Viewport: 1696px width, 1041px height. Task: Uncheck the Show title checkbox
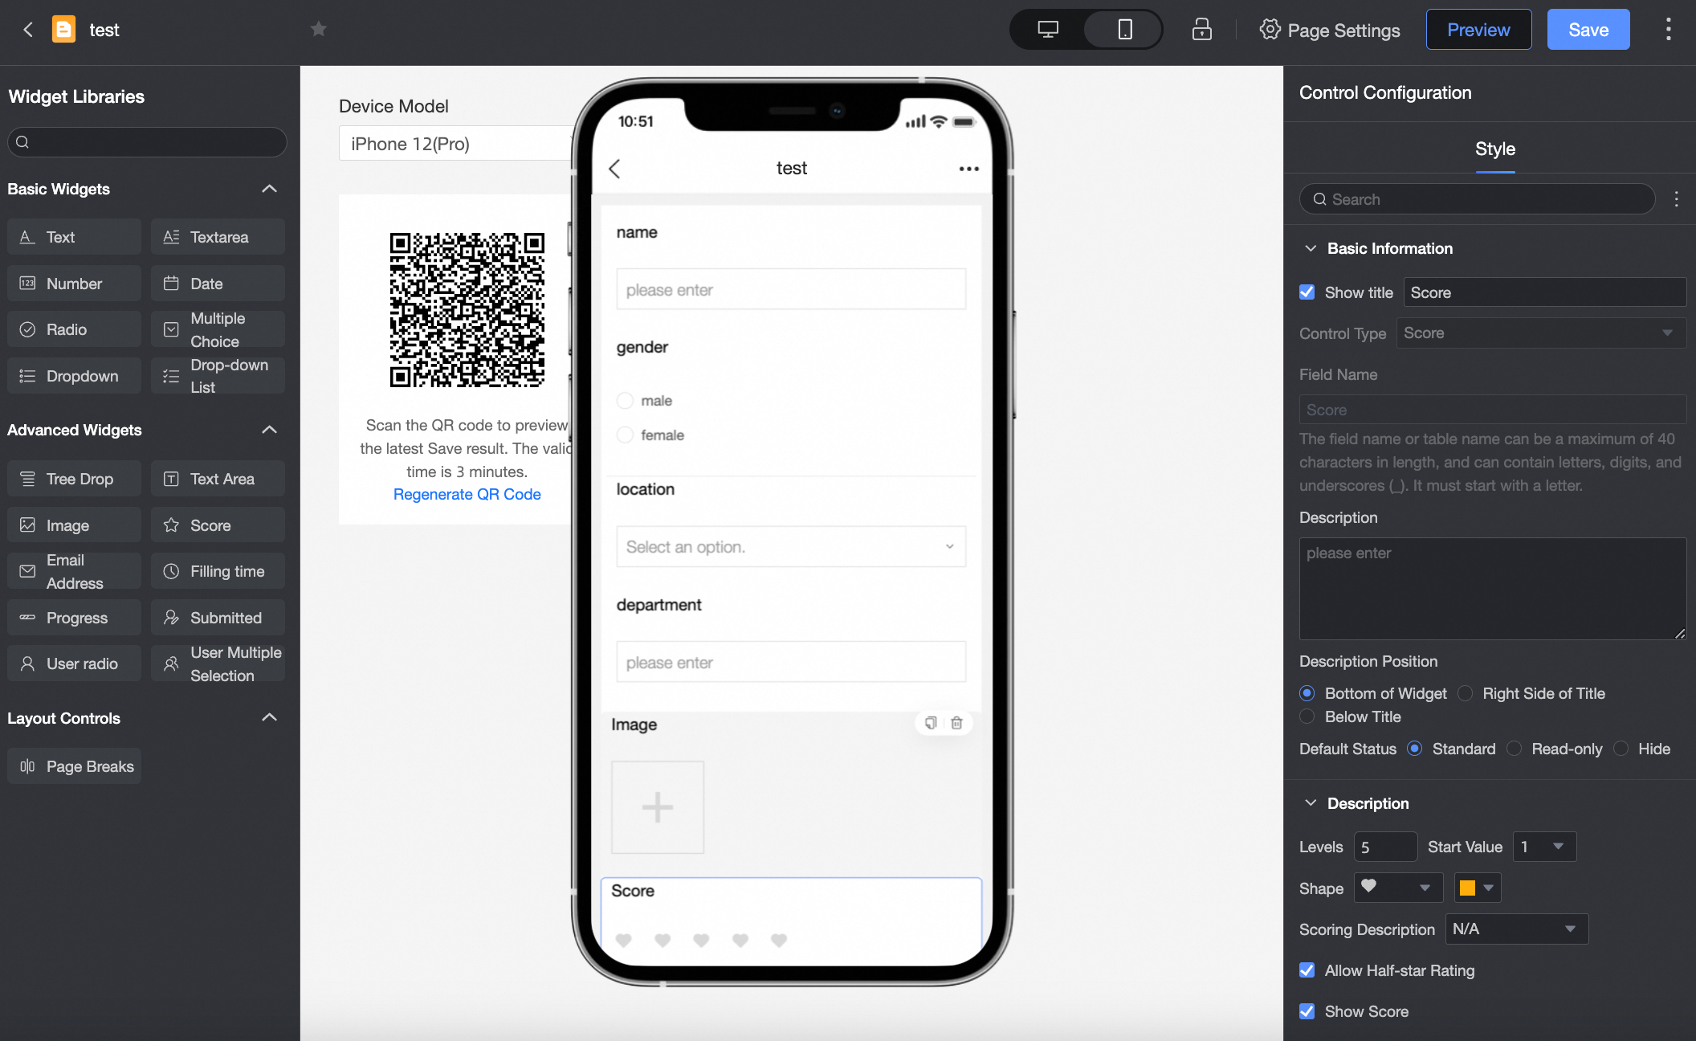[1307, 292]
